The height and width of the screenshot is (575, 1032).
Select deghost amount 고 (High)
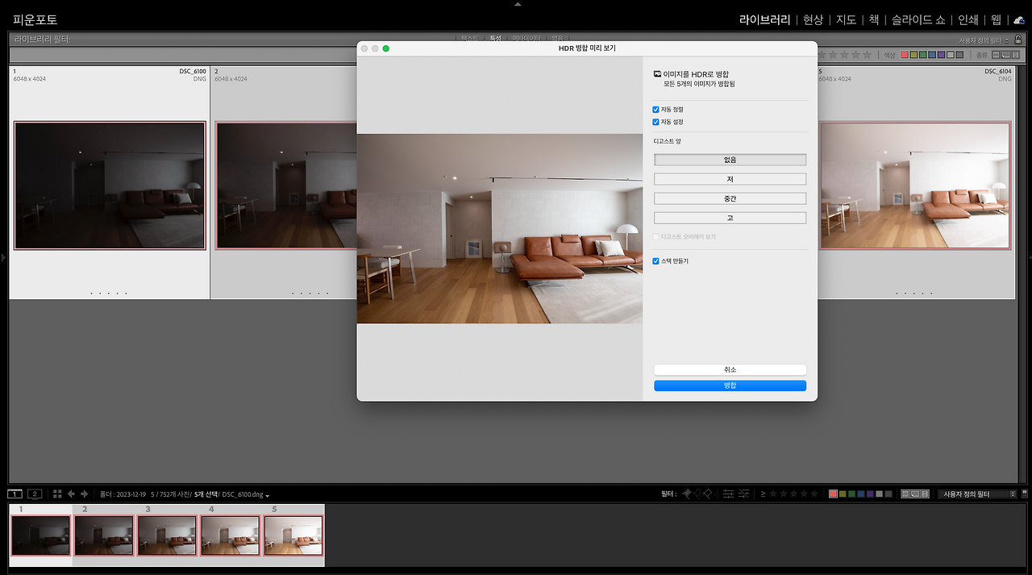[730, 218]
